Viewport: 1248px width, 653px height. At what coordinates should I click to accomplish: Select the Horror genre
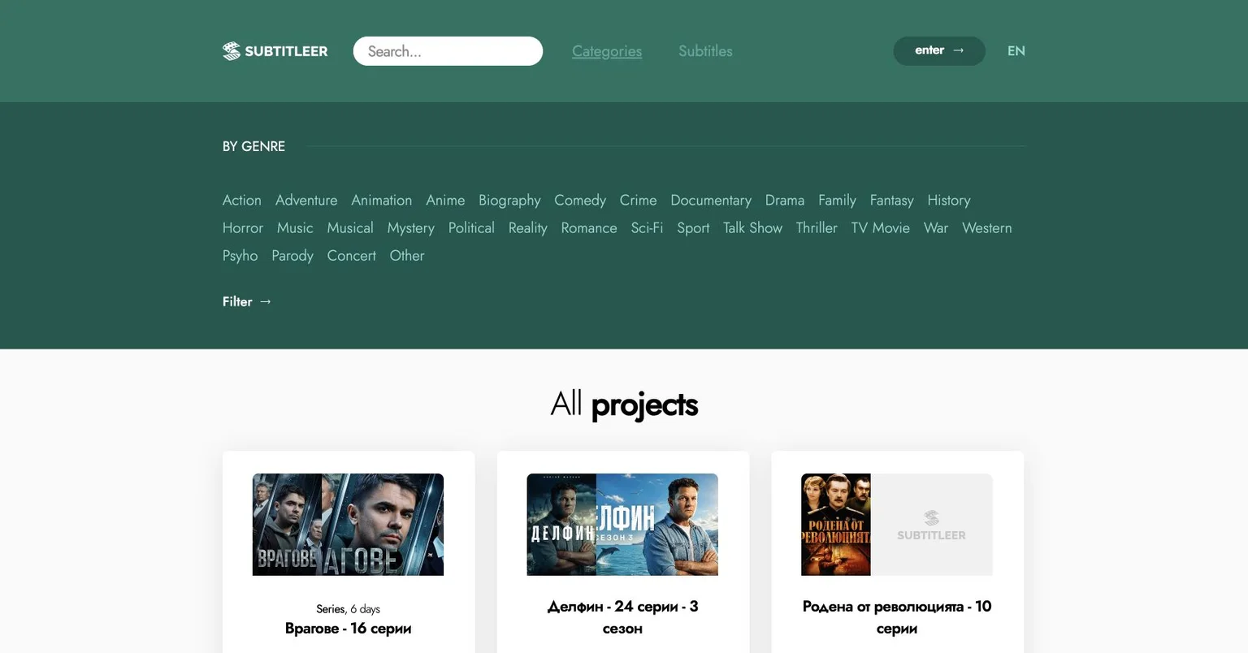click(243, 227)
